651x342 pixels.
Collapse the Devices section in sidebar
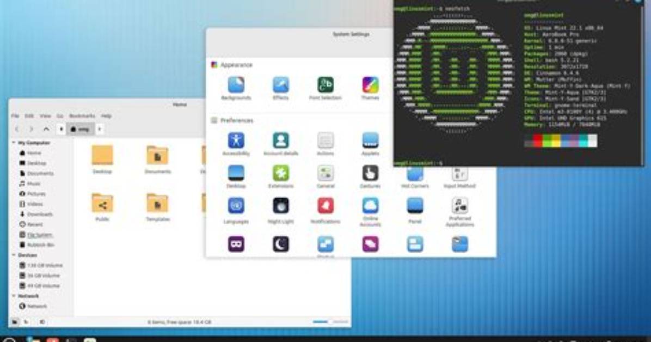pyautogui.click(x=14, y=255)
